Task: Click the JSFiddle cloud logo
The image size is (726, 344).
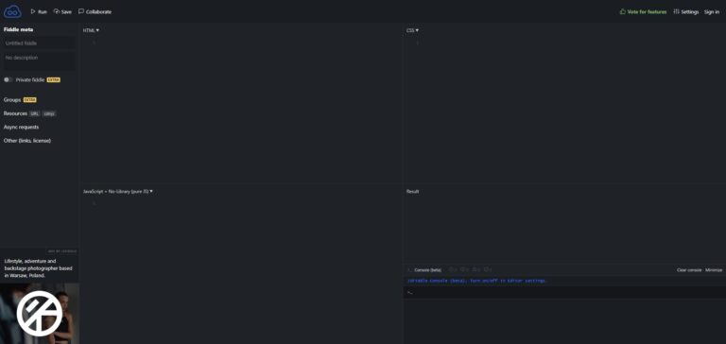Action: point(12,11)
